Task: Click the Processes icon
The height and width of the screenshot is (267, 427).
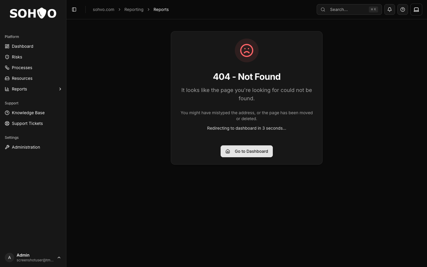Action: [x=7, y=68]
